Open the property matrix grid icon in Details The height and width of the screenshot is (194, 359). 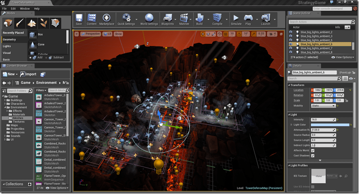(345, 79)
